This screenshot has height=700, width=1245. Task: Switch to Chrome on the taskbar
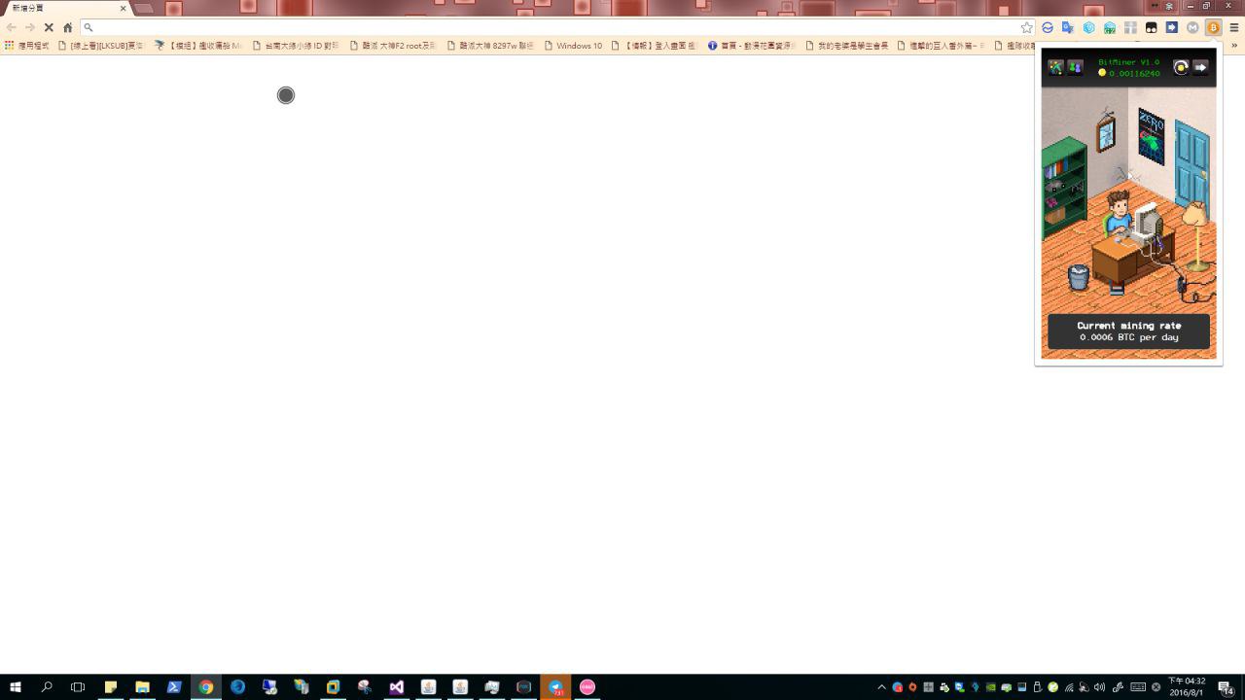205,687
